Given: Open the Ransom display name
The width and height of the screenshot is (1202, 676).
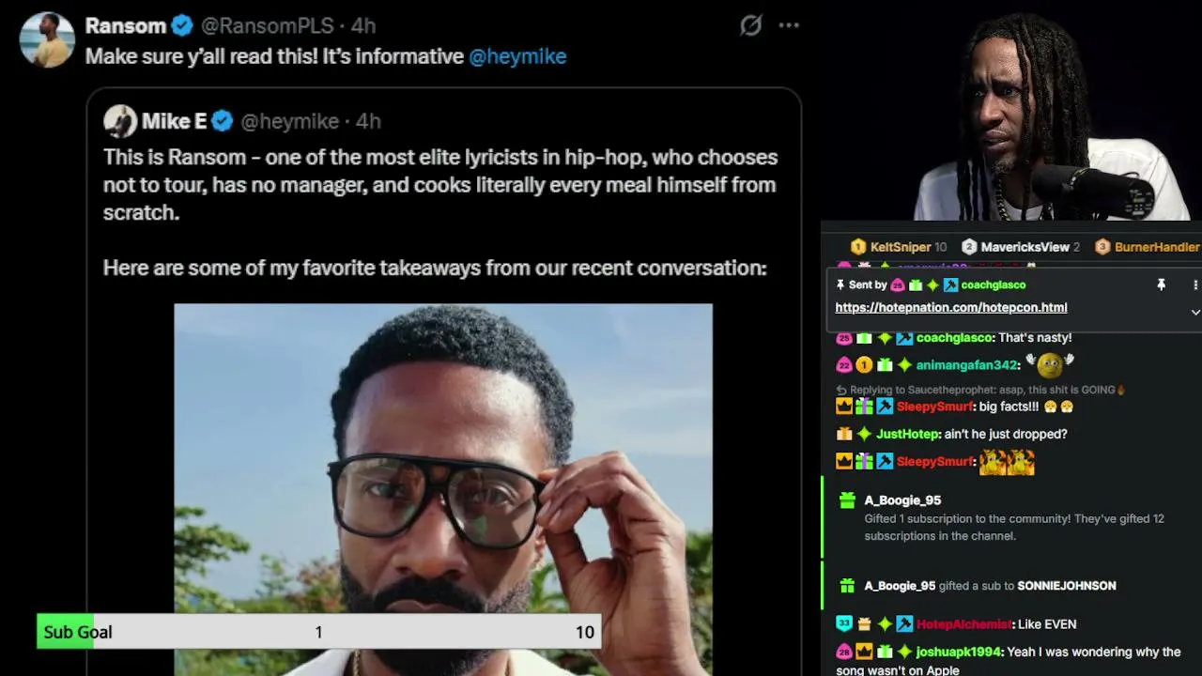Looking at the screenshot, I should pyautogui.click(x=126, y=25).
